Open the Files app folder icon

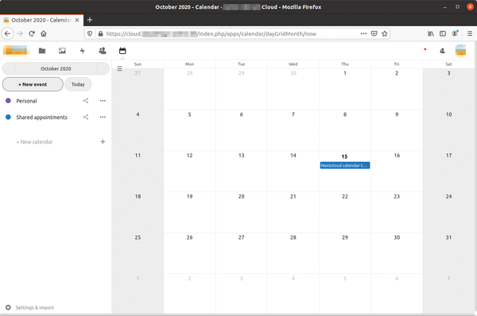pos(42,51)
